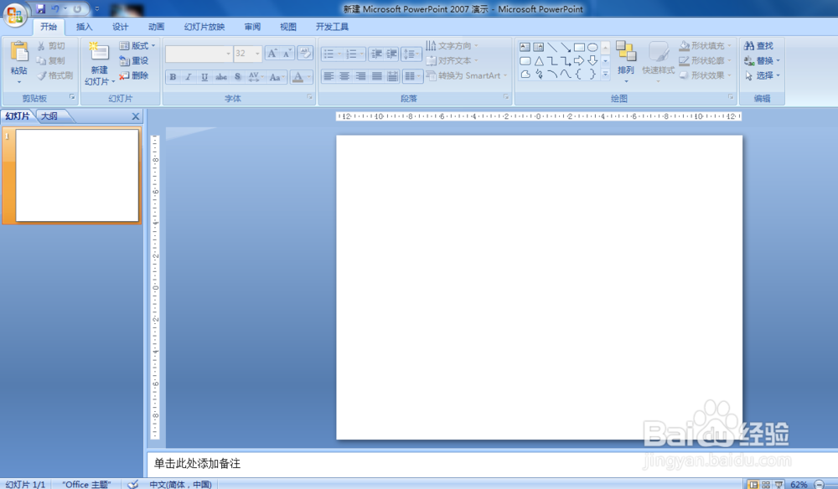Click the Copy (复制) icon
838x489 pixels.
point(41,61)
